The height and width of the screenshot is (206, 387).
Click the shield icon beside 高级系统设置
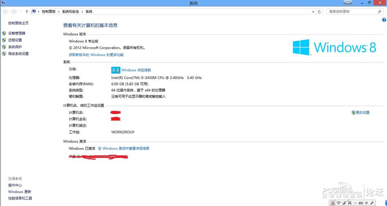(x=4, y=54)
